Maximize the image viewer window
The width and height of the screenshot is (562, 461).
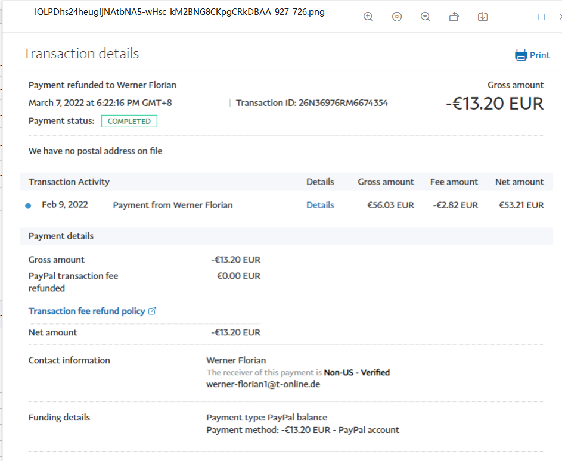[541, 17]
